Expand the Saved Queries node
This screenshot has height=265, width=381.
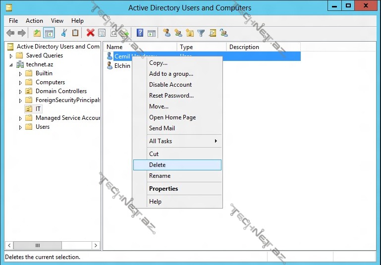coord(11,56)
